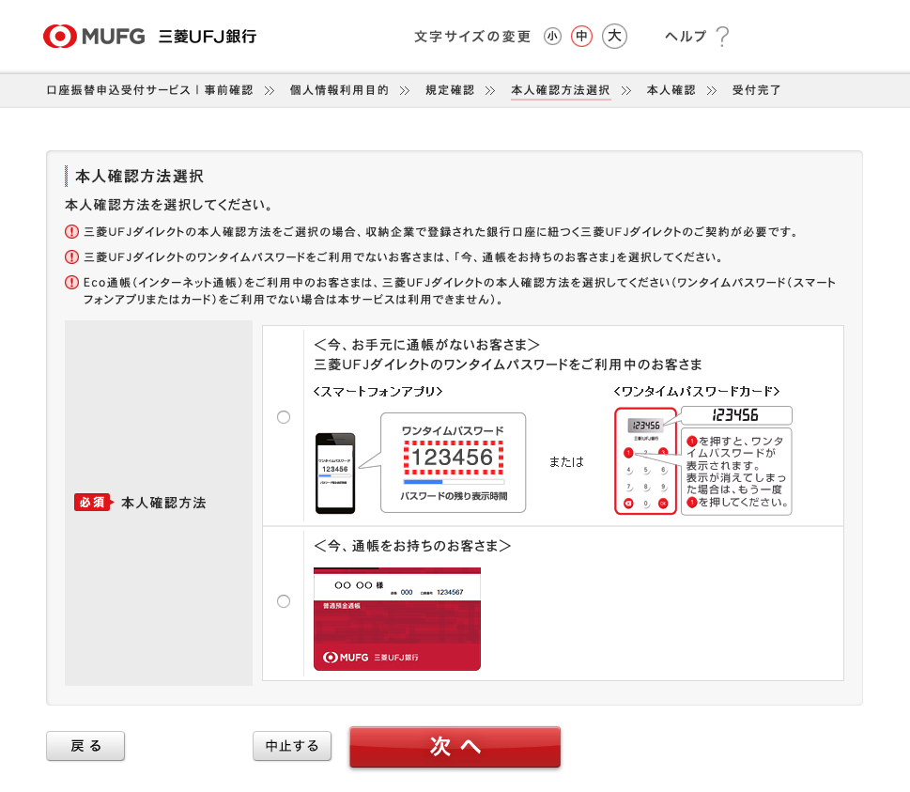This screenshot has height=792, width=910.
Task: Click the 規定確認 breadcrumb step
Action: tap(450, 90)
